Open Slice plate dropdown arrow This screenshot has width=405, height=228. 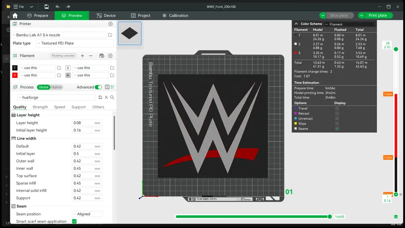pos(323,15)
